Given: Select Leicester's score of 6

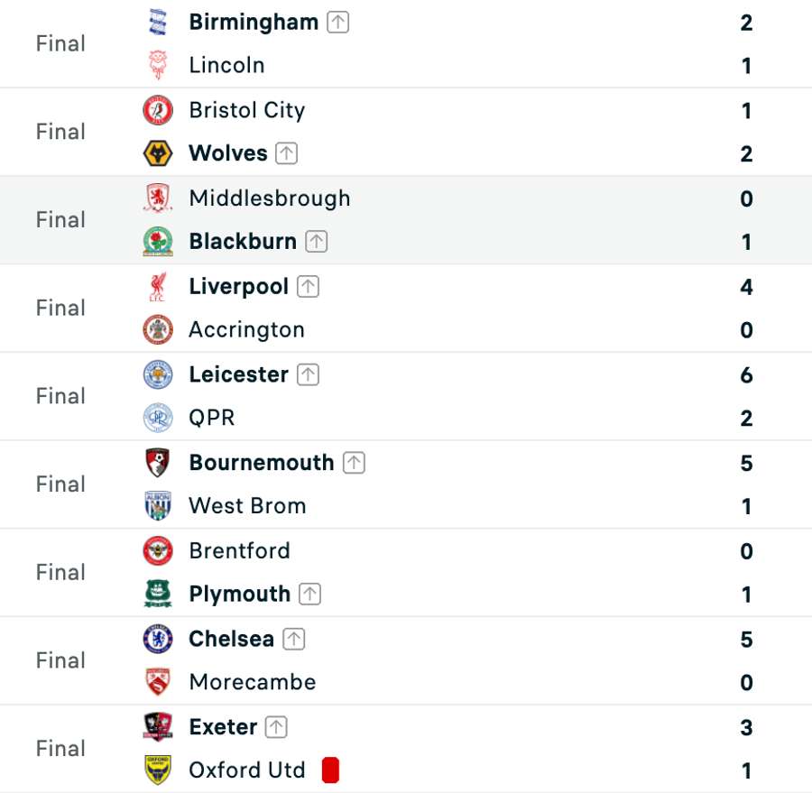Looking at the screenshot, I should [746, 375].
